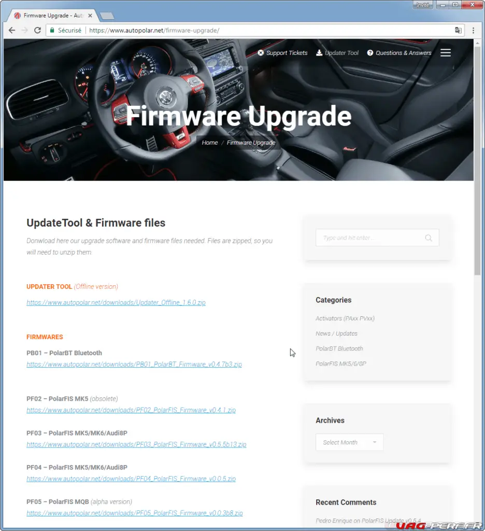This screenshot has height=531, width=485.
Task: Click the UpdateTool & Firmware files heading
Action: point(96,223)
